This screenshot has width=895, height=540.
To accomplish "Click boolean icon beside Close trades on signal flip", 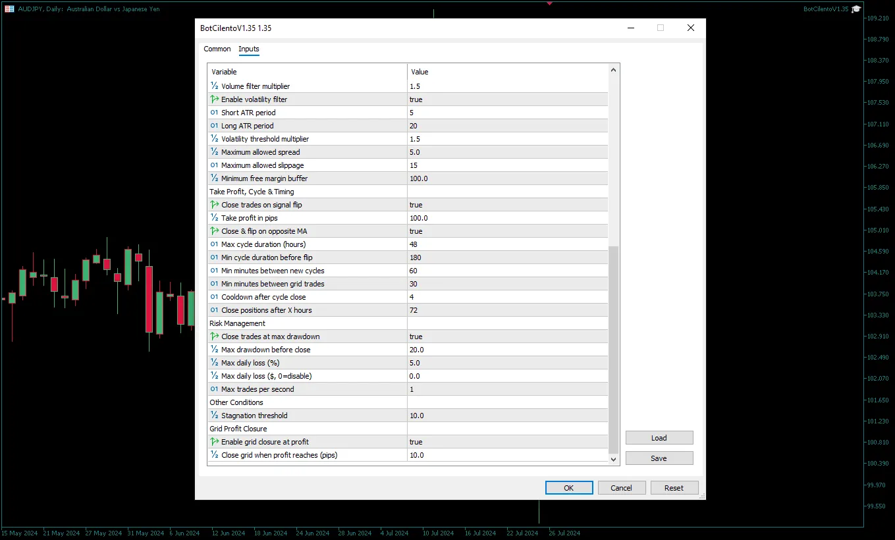I will [x=214, y=205].
